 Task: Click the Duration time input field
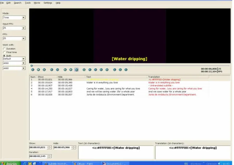(x=38, y=156)
